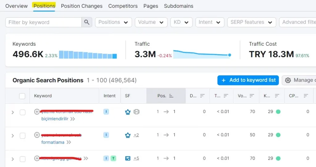316x167 pixels.
Task: Click the TRY 18.3M traffic cost value
Action: pos(271,54)
